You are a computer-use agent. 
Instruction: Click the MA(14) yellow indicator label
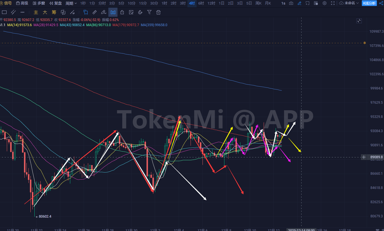tap(19, 25)
